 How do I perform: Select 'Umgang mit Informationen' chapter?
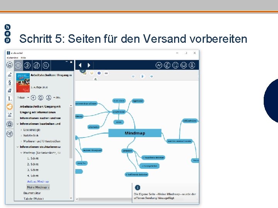[x=38, y=112]
